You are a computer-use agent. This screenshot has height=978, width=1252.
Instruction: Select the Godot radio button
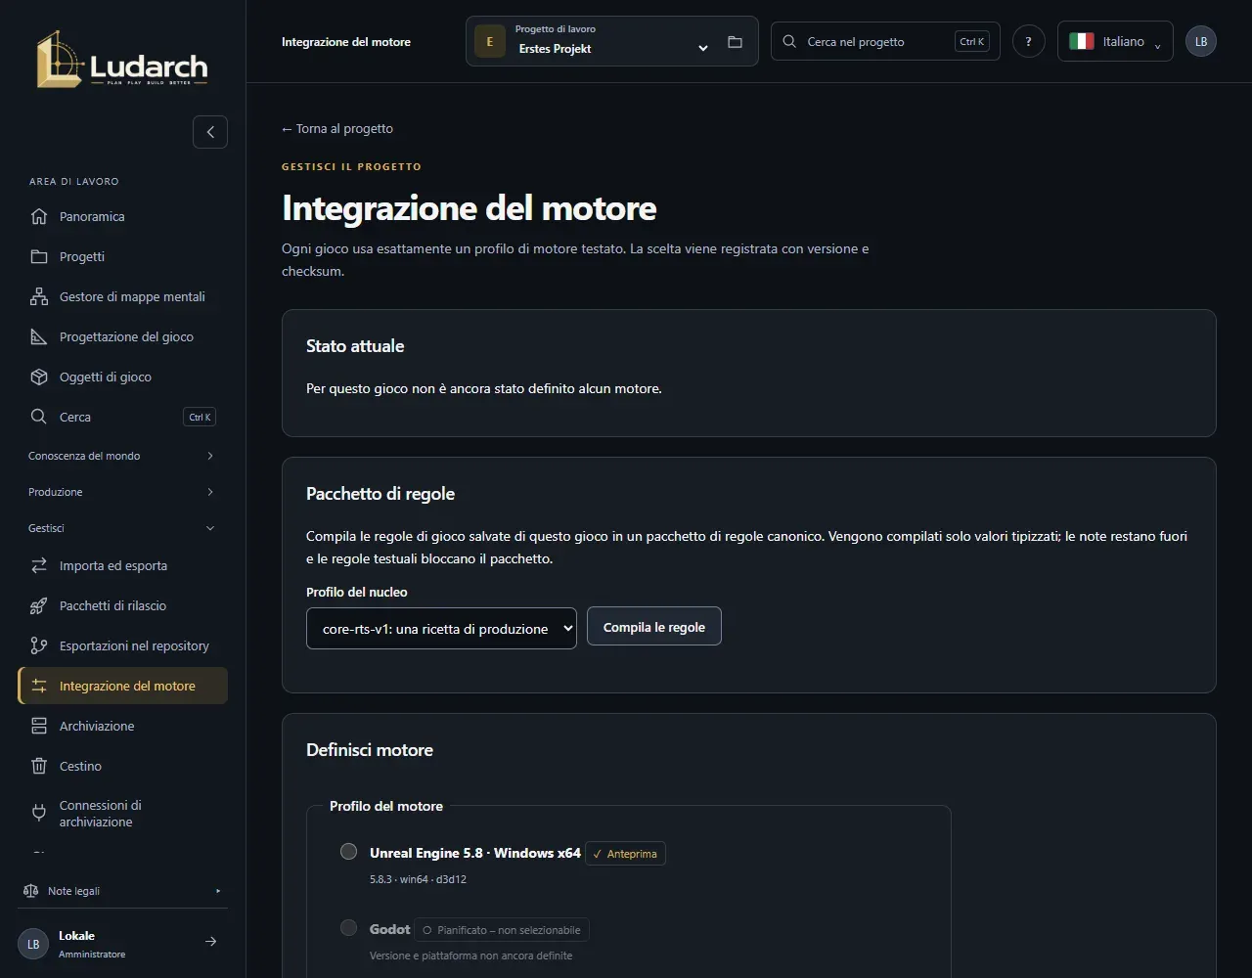[x=348, y=927]
